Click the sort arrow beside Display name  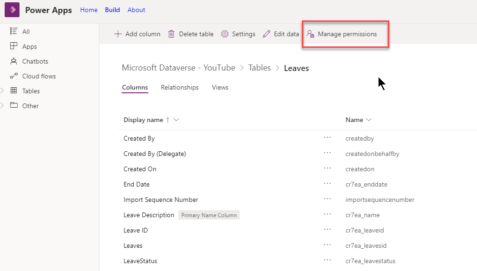tap(168, 120)
